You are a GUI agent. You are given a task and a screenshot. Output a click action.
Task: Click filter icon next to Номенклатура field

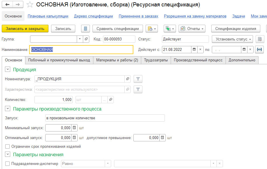coord(138,79)
